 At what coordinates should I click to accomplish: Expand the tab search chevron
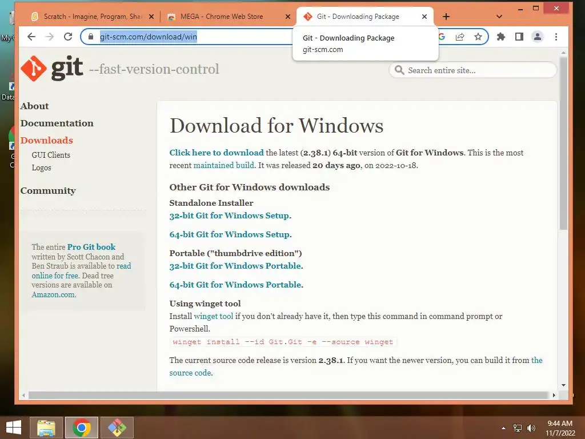click(x=499, y=17)
